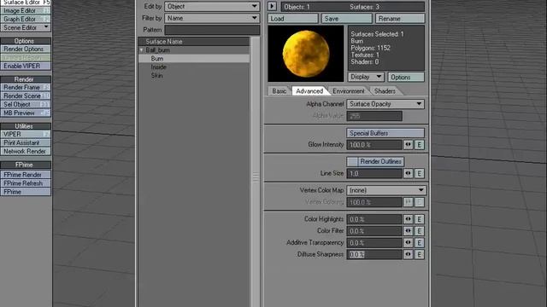Click the Pattern input field
The image size is (547, 307).
(212, 30)
